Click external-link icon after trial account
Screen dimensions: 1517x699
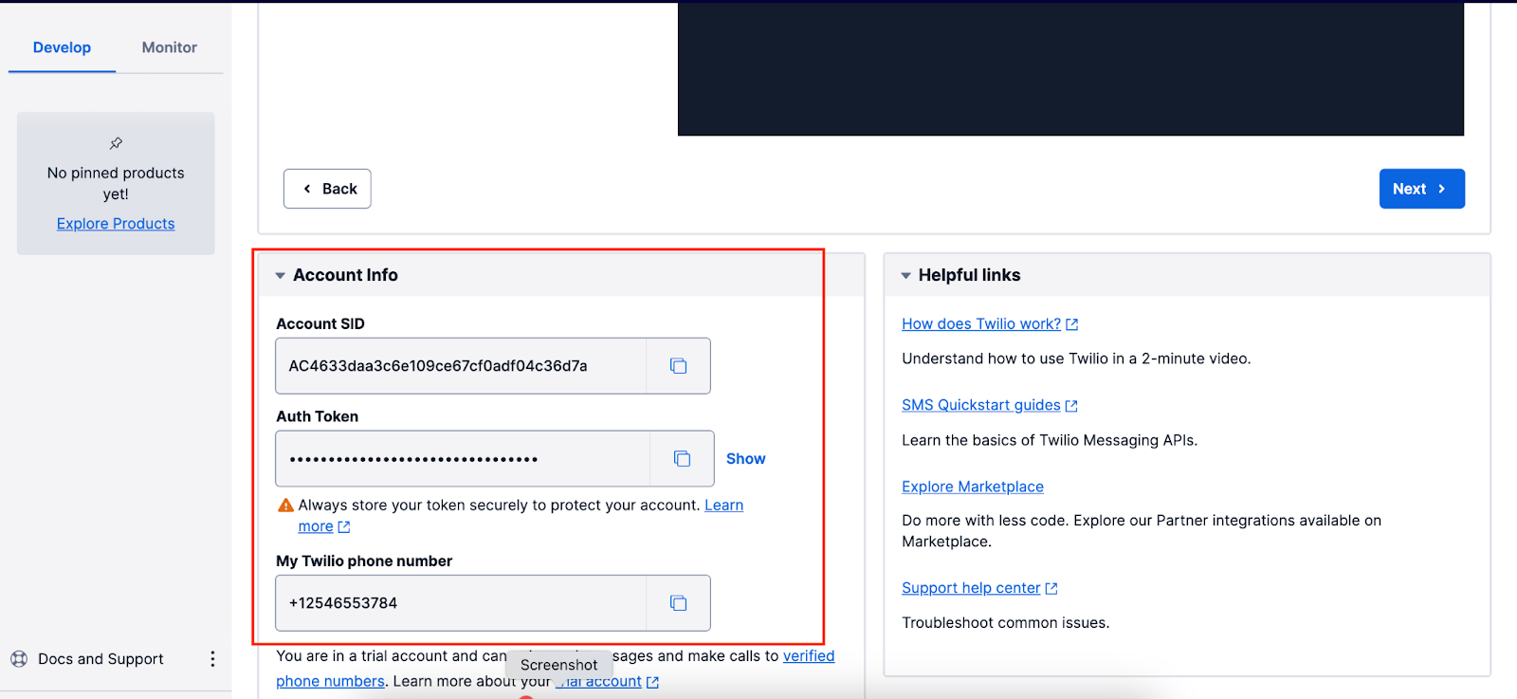click(x=652, y=682)
